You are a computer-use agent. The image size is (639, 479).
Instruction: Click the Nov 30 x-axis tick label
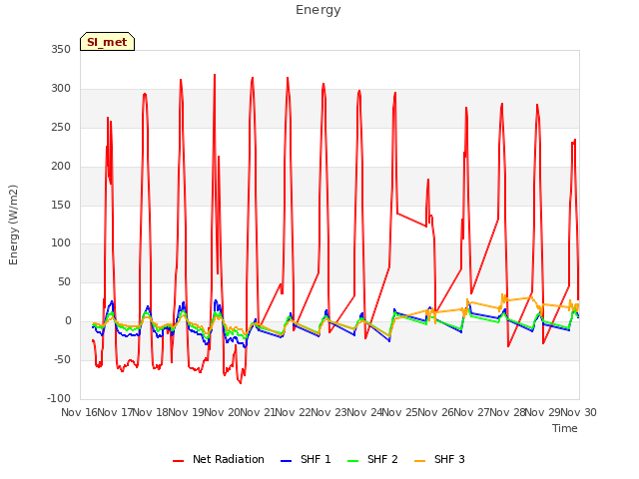coord(579,412)
